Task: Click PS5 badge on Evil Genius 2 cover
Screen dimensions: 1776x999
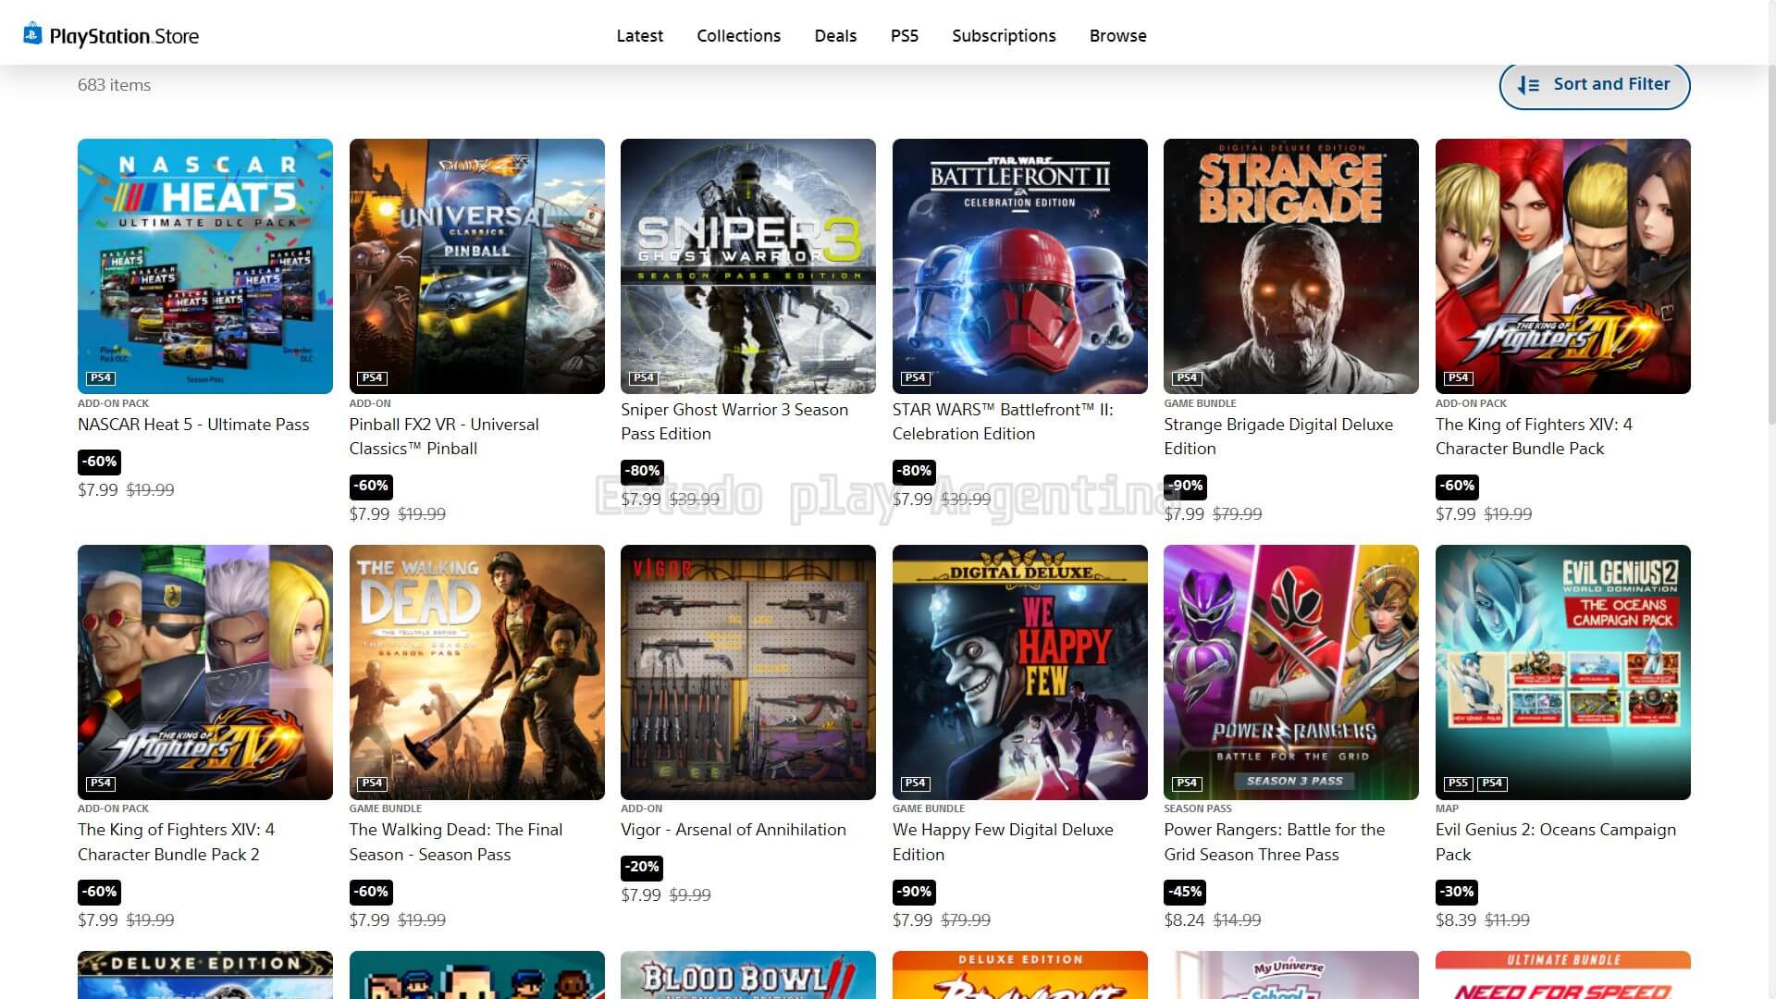Action: (1458, 783)
